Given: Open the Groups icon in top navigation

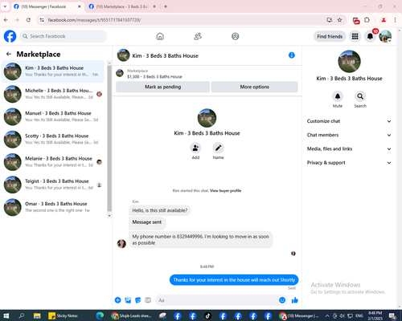Looking at the screenshot, I should [236, 36].
